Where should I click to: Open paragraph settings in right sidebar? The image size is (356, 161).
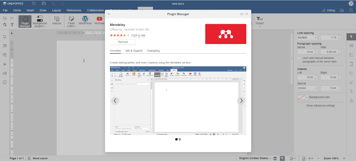click(351, 37)
